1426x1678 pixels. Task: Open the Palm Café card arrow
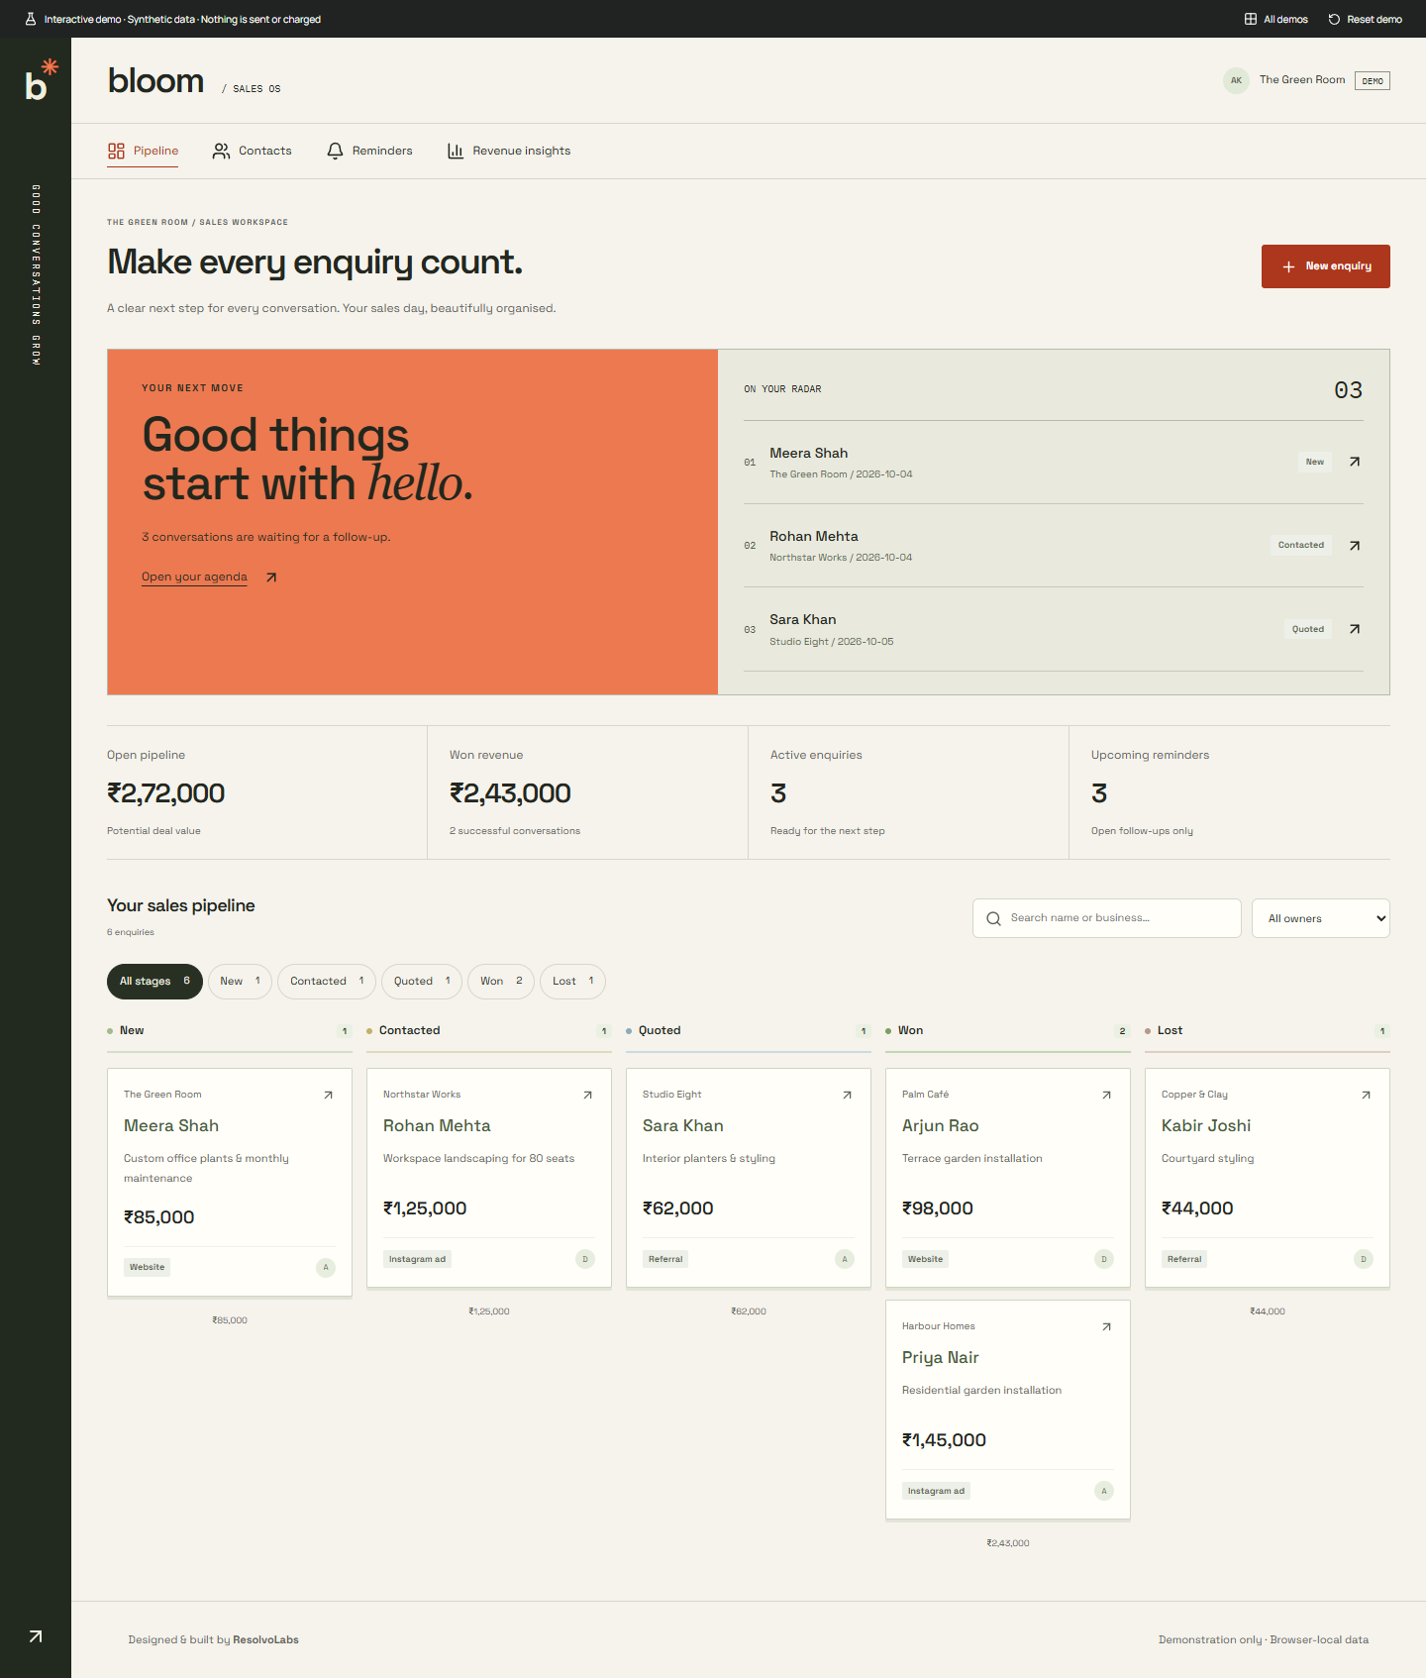click(1107, 1095)
